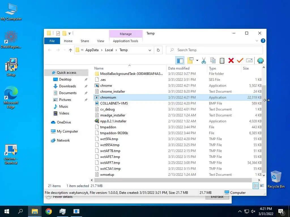Show hidden system tray icons chevron
The height and width of the screenshot is (217, 290).
point(240,211)
